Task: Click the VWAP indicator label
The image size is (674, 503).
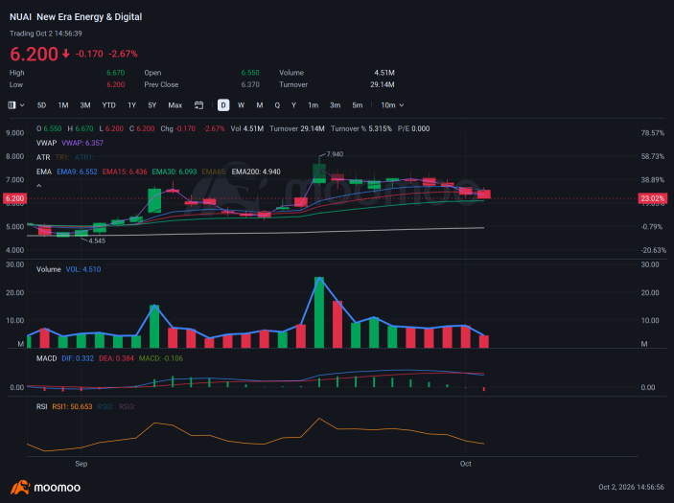Action: [46, 143]
